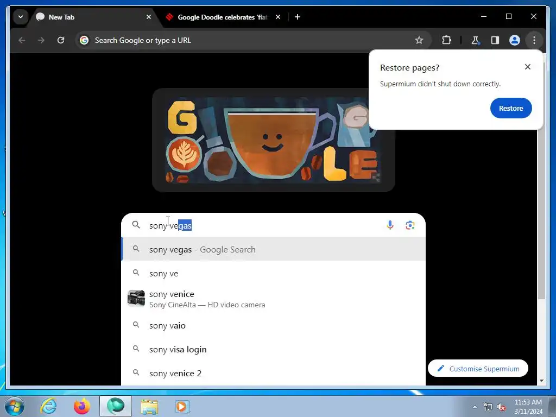Image resolution: width=556 pixels, height=417 pixels.
Task: Start voice search with microphone icon
Action: [390, 225]
